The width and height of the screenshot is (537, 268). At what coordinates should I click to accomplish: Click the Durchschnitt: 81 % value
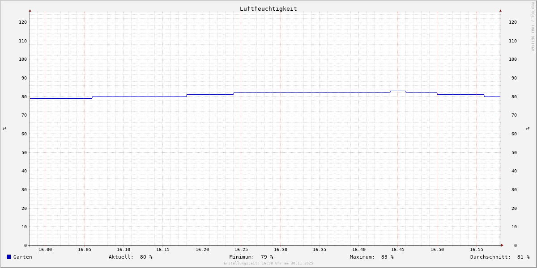(500, 257)
